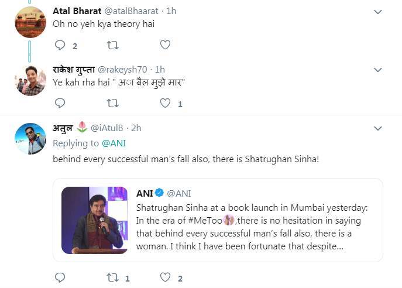402x288 pixels.
Task: Reply to Atal Bharat's tweet
Action: 60,45
